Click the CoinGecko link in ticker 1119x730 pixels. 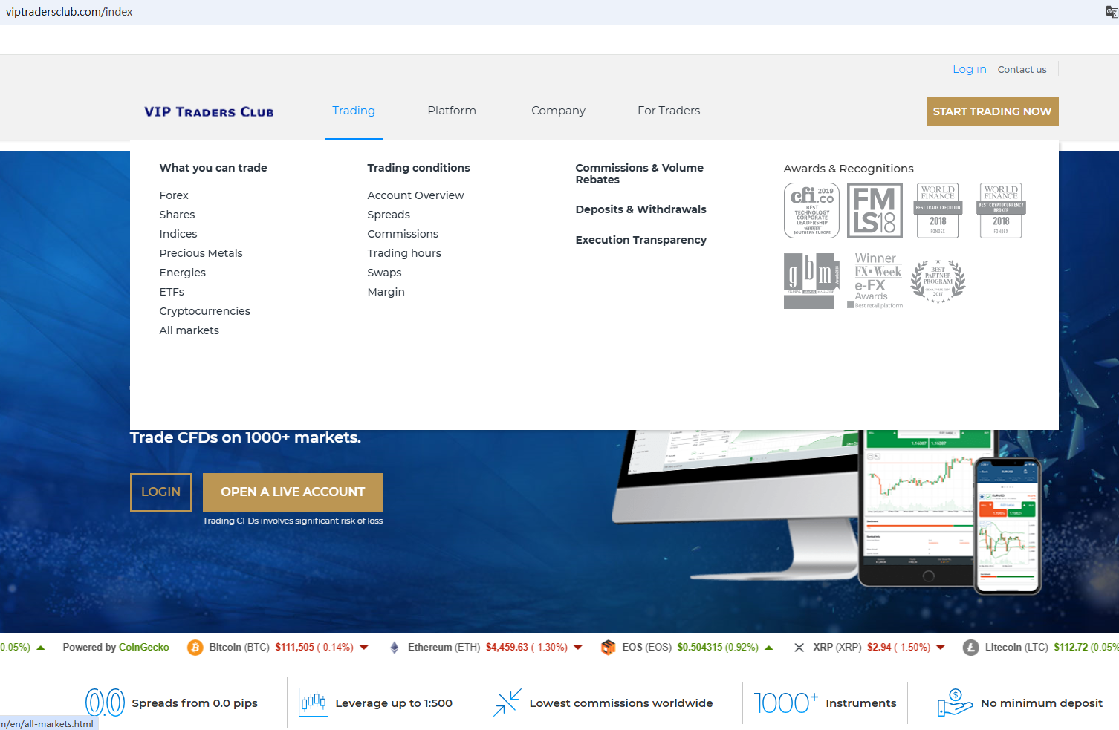point(144,648)
